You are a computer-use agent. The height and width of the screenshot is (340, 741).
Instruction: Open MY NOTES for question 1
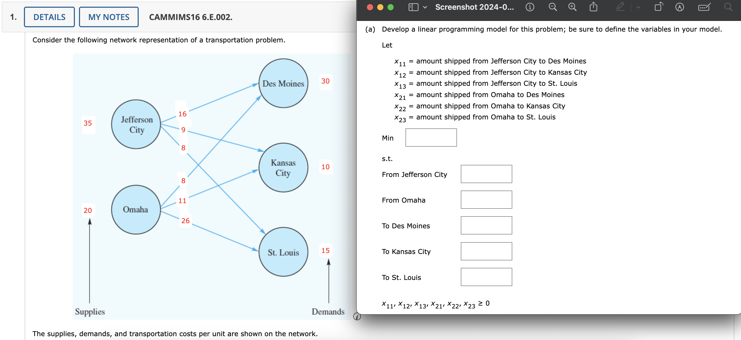coord(108,17)
